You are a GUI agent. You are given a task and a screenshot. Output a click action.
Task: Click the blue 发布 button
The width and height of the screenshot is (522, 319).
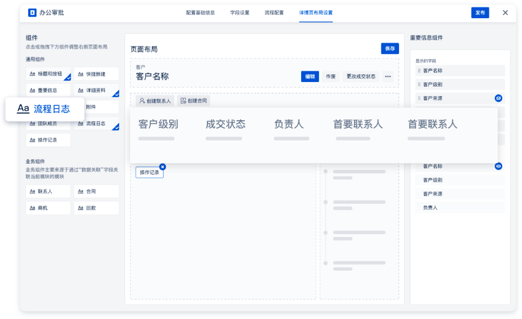click(480, 13)
